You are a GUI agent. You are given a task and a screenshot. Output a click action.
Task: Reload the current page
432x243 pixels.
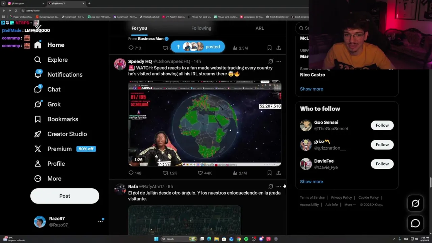click(16, 10)
